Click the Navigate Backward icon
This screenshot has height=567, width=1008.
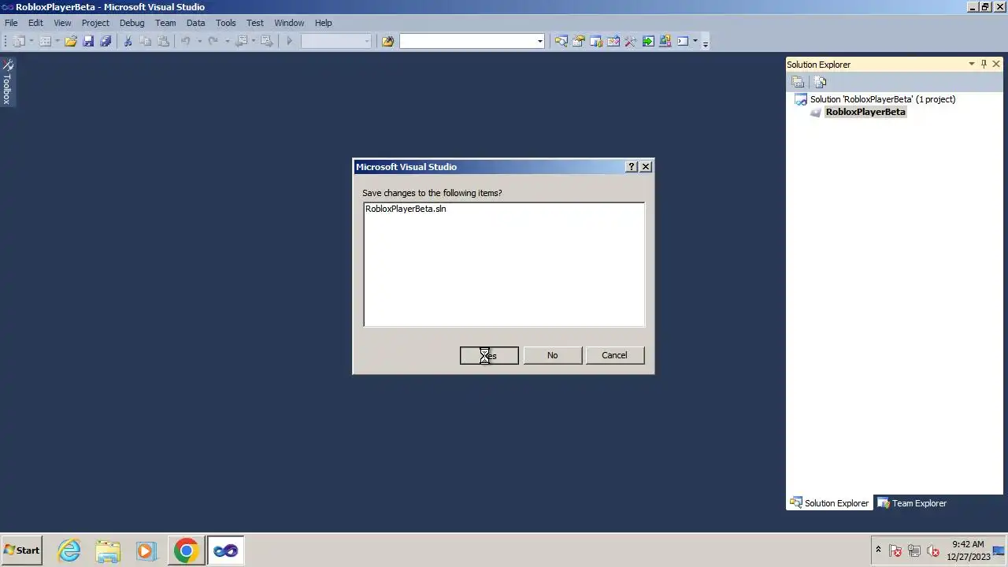[242, 41]
